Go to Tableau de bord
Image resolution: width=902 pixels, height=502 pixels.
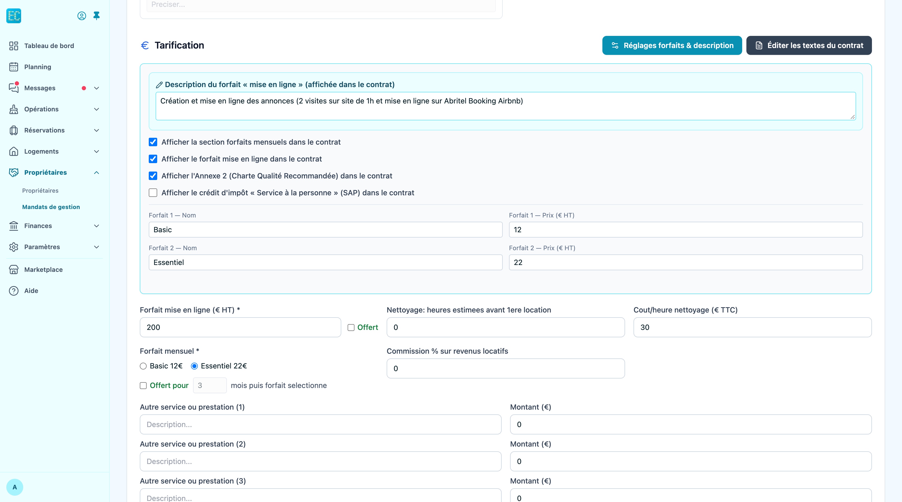coord(49,46)
